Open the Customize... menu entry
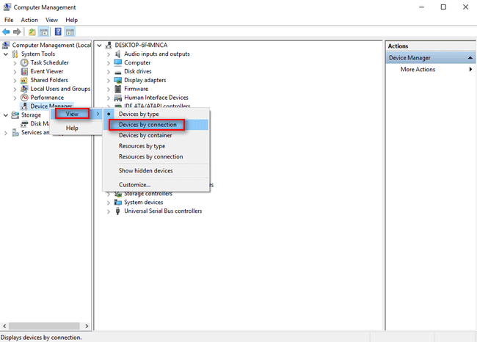This screenshot has height=342, width=477. pyautogui.click(x=156, y=185)
